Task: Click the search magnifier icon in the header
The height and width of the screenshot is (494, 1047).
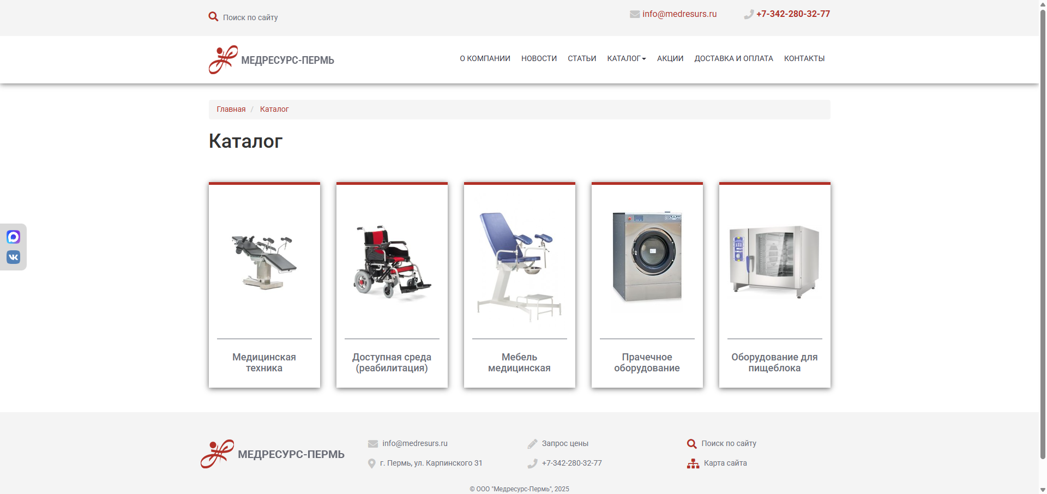Action: (x=213, y=17)
